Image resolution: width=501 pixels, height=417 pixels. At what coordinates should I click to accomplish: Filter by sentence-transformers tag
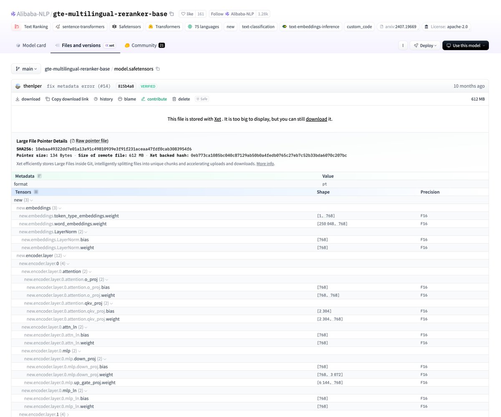[80, 27]
